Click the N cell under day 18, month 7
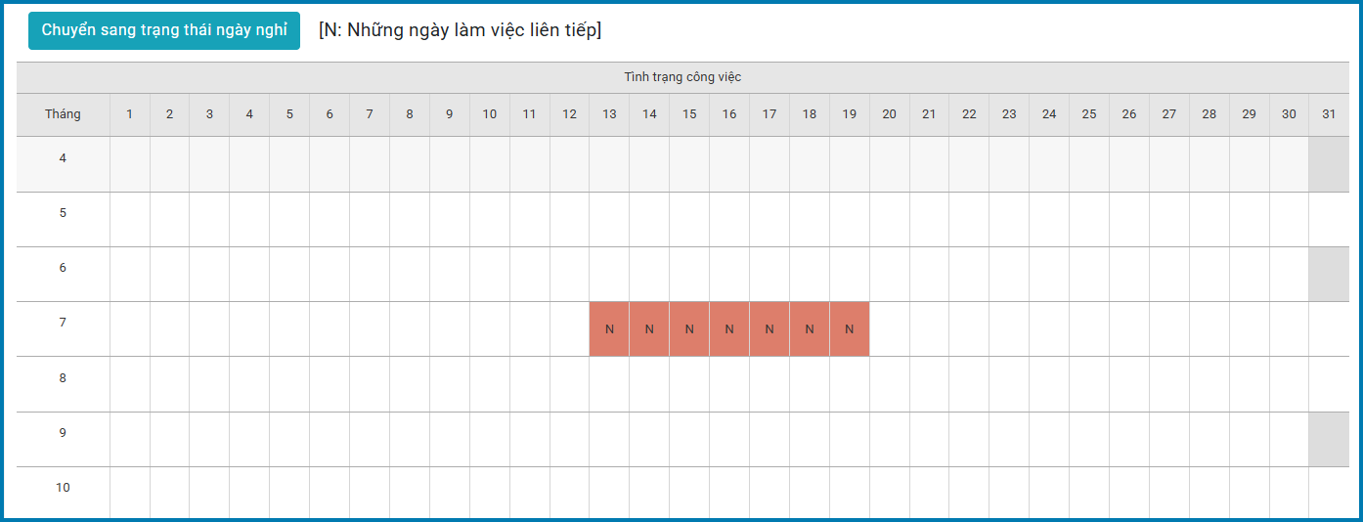 click(x=810, y=329)
